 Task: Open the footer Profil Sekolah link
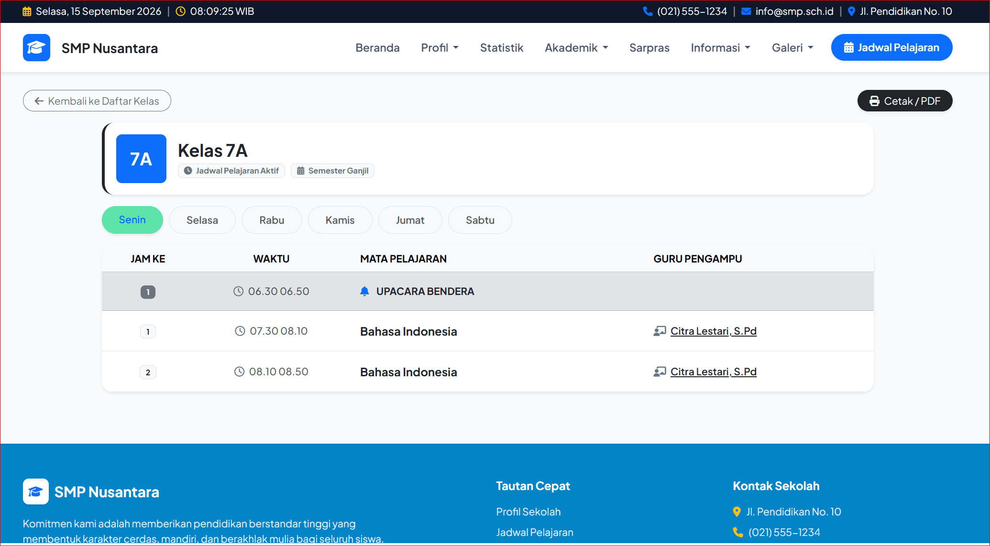(x=528, y=512)
